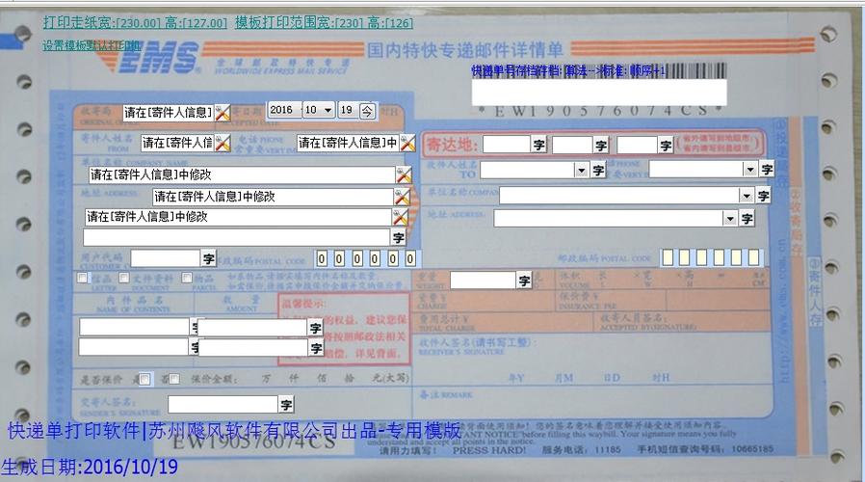Click edit tool icon on first sender address line
865x482 pixels.
(x=402, y=196)
